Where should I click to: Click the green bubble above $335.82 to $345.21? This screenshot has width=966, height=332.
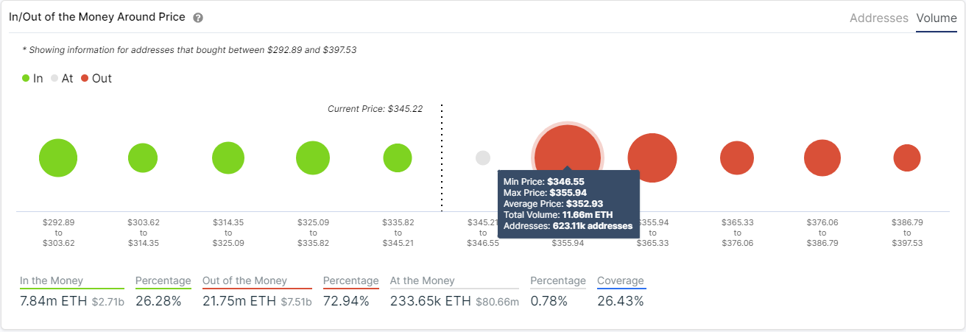398,158
